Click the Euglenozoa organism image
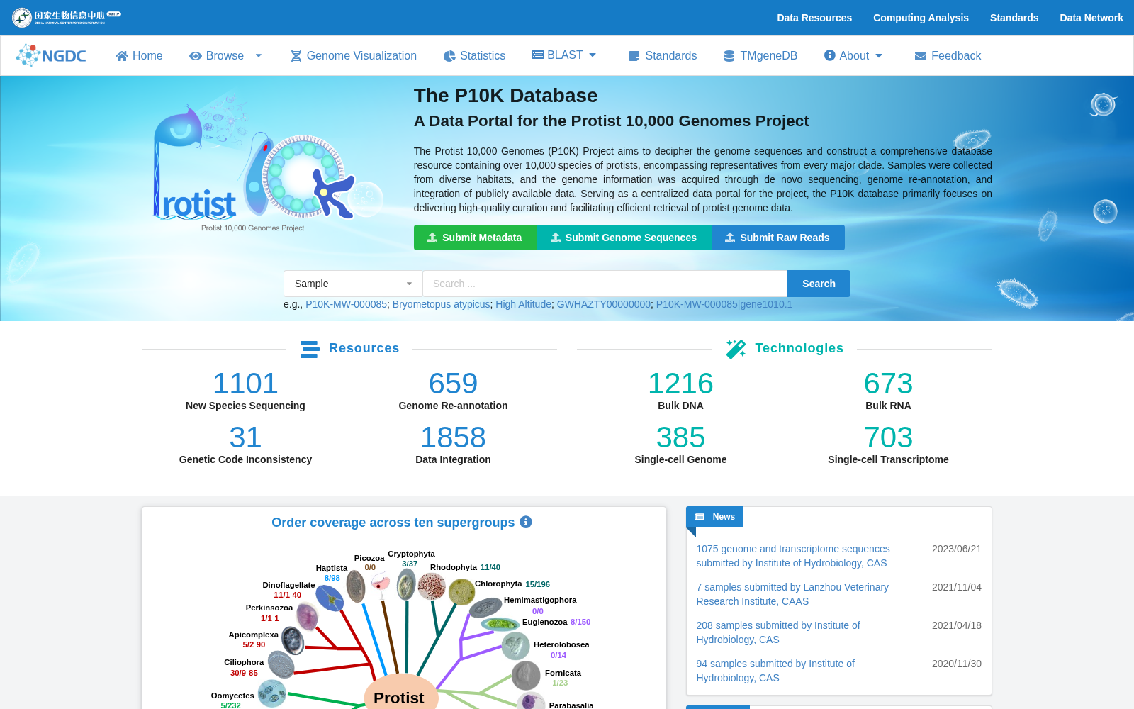 pyautogui.click(x=500, y=624)
